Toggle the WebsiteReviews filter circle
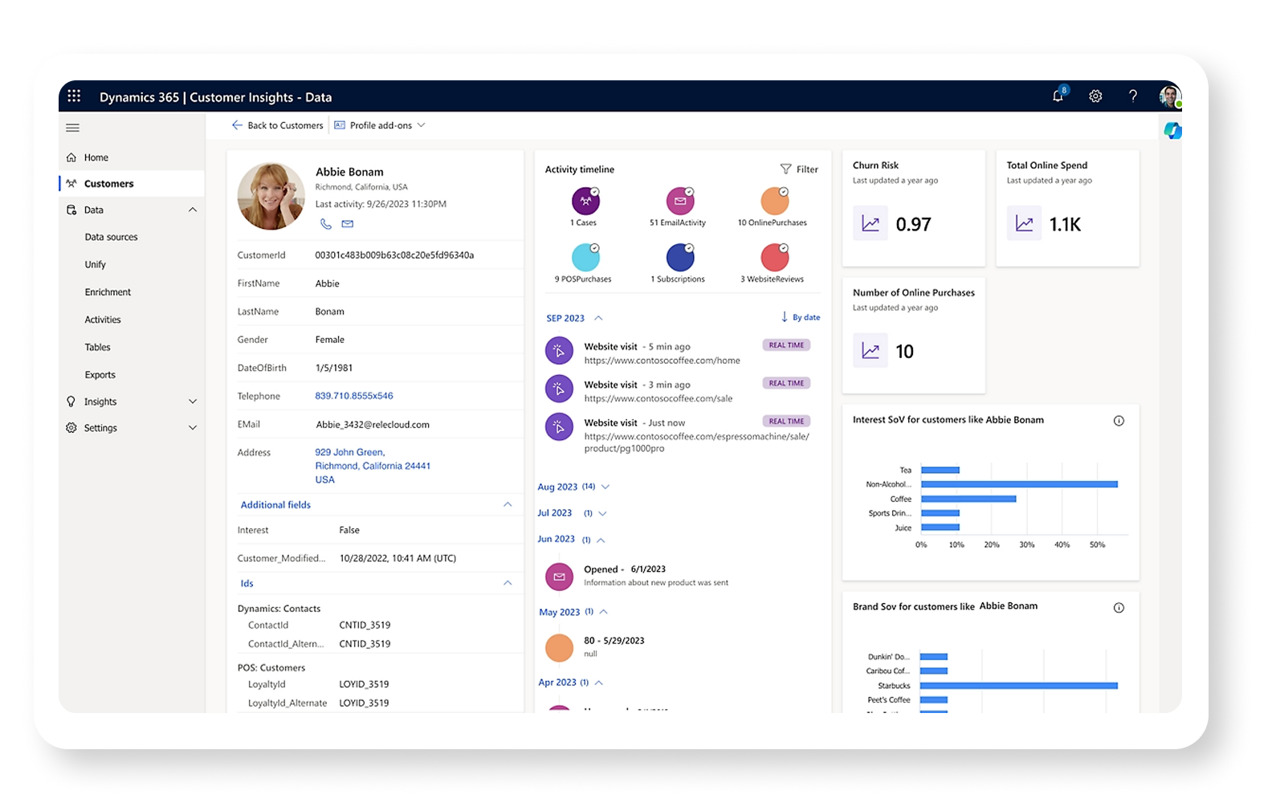Image resolution: width=1272 pixels, height=803 pixels. (774, 258)
